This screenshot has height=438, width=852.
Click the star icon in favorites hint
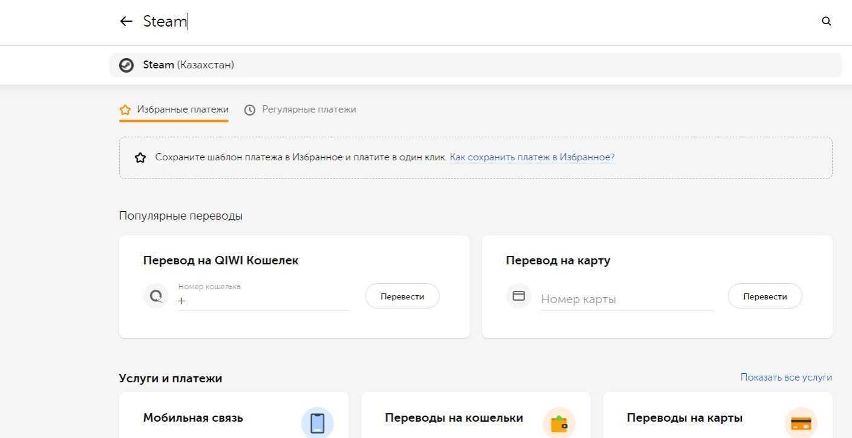coord(140,158)
